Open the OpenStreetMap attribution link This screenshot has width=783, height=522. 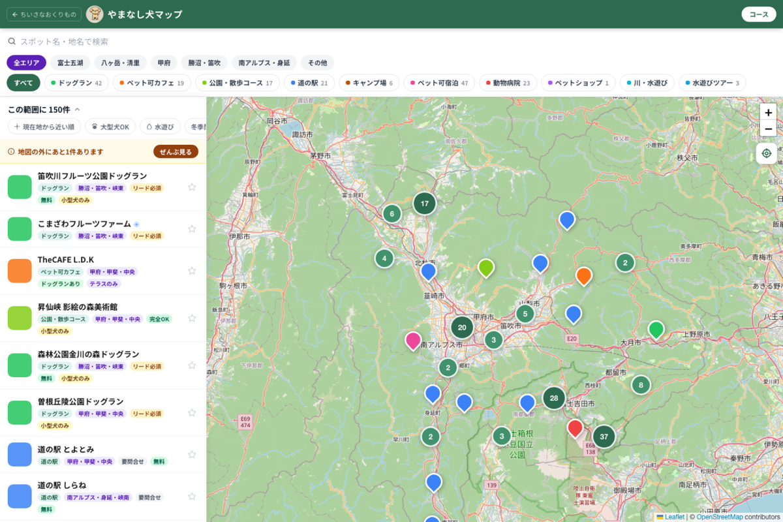click(x=719, y=517)
